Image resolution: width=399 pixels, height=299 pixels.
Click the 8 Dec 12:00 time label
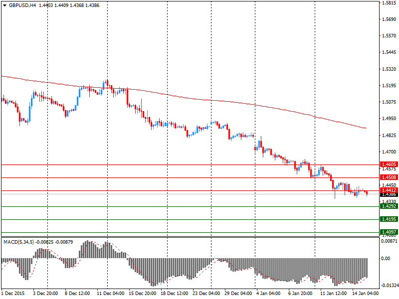(77, 294)
